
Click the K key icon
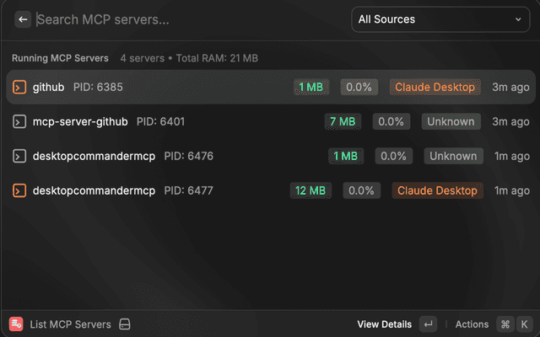point(524,324)
